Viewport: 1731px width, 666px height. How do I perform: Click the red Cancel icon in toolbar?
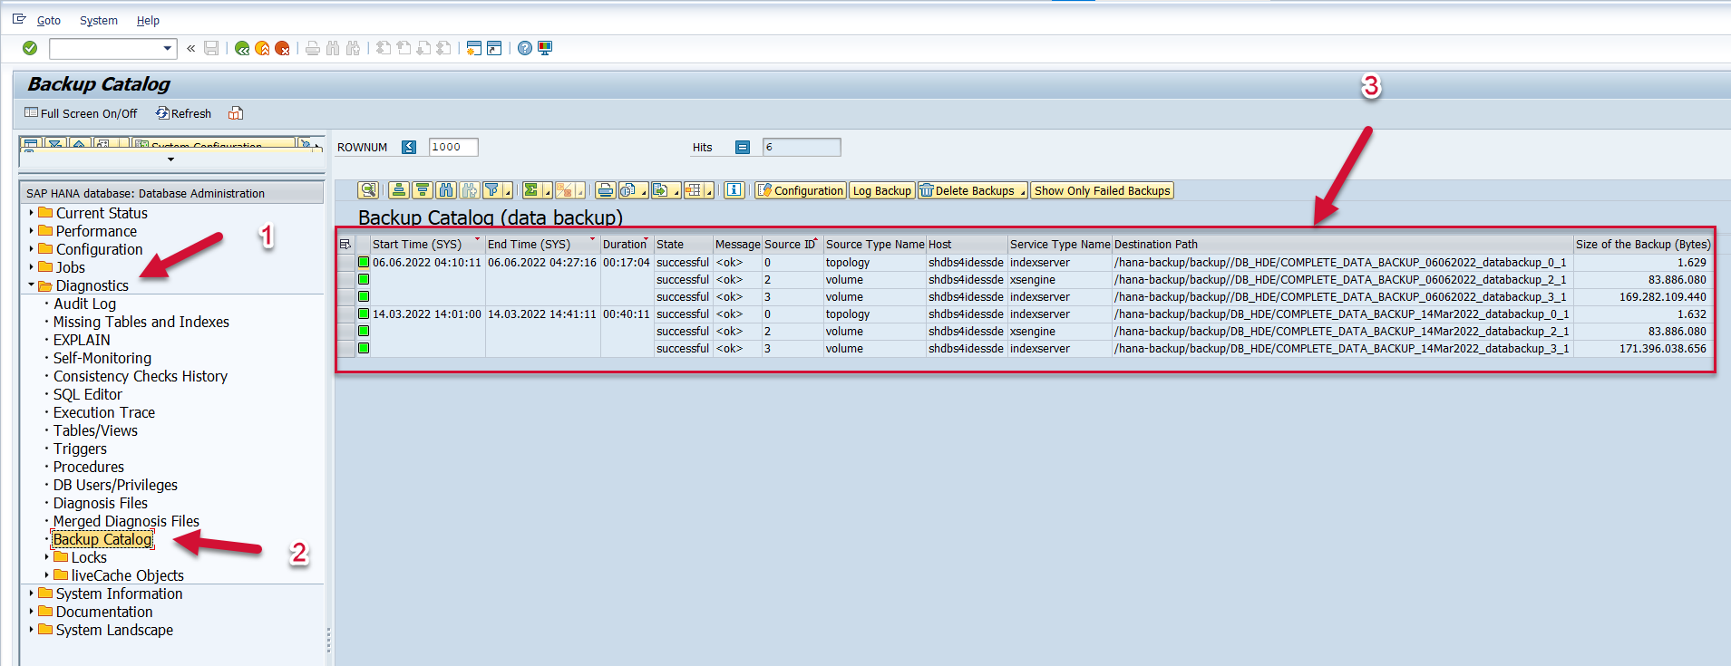pos(282,48)
